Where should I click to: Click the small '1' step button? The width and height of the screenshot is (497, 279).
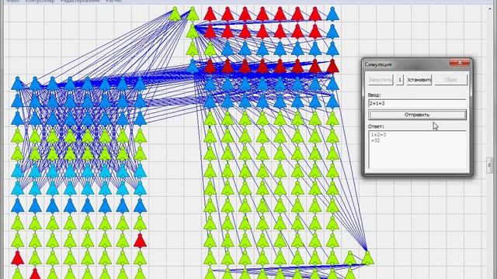pos(400,80)
